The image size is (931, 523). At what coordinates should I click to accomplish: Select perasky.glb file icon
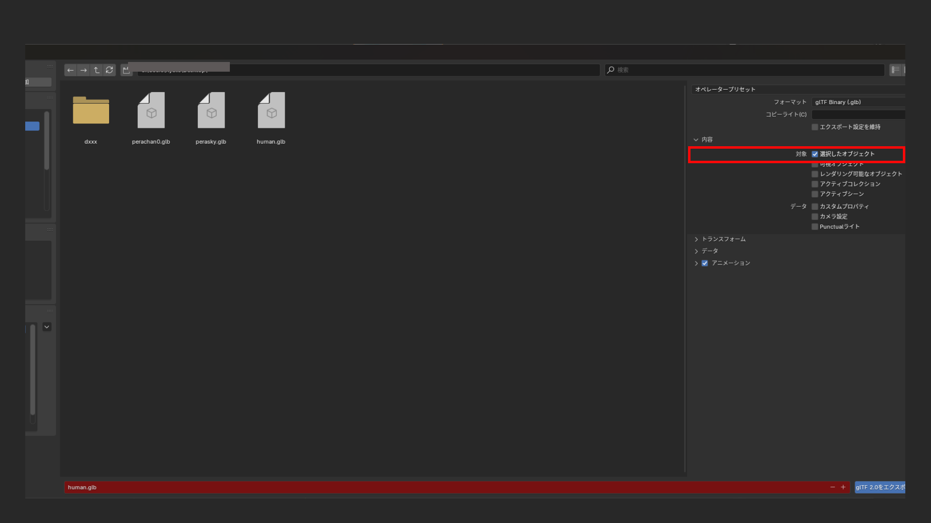pos(211,110)
